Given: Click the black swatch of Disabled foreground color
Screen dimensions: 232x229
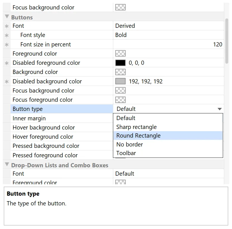Looking at the screenshot, I should pyautogui.click(x=120, y=63).
